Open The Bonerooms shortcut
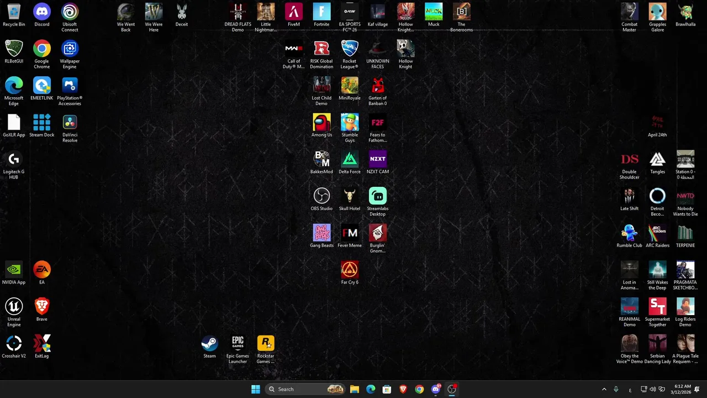The height and width of the screenshot is (398, 707). click(x=462, y=18)
